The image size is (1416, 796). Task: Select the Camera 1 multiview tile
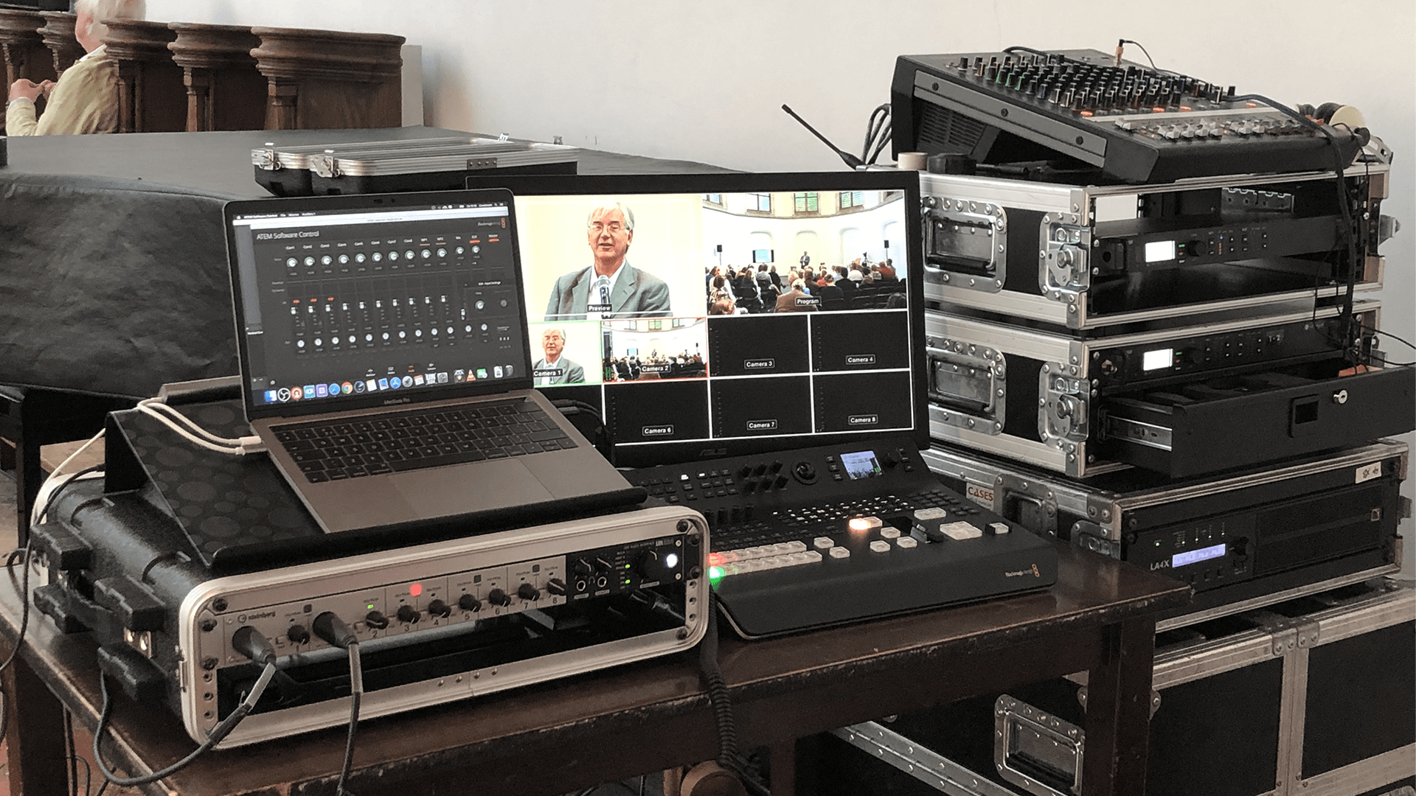tap(566, 353)
